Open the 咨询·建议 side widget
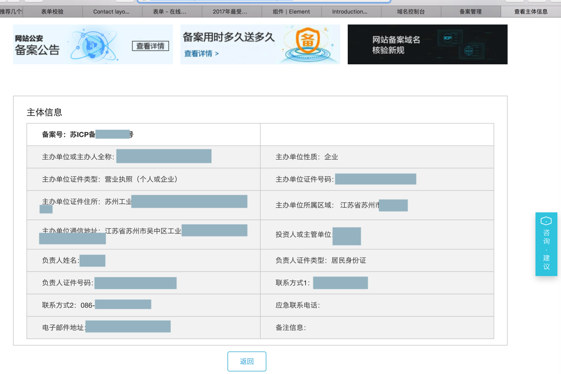Image resolution: width=561 pixels, height=374 pixels. point(547,244)
